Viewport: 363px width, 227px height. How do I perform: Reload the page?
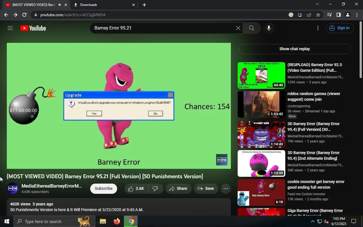pyautogui.click(x=24, y=15)
